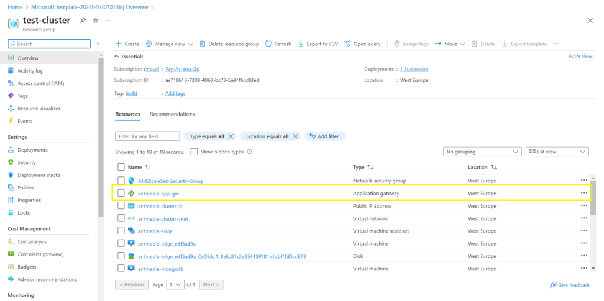Open Access control (IAM) page
604x301 pixels.
(x=41, y=83)
